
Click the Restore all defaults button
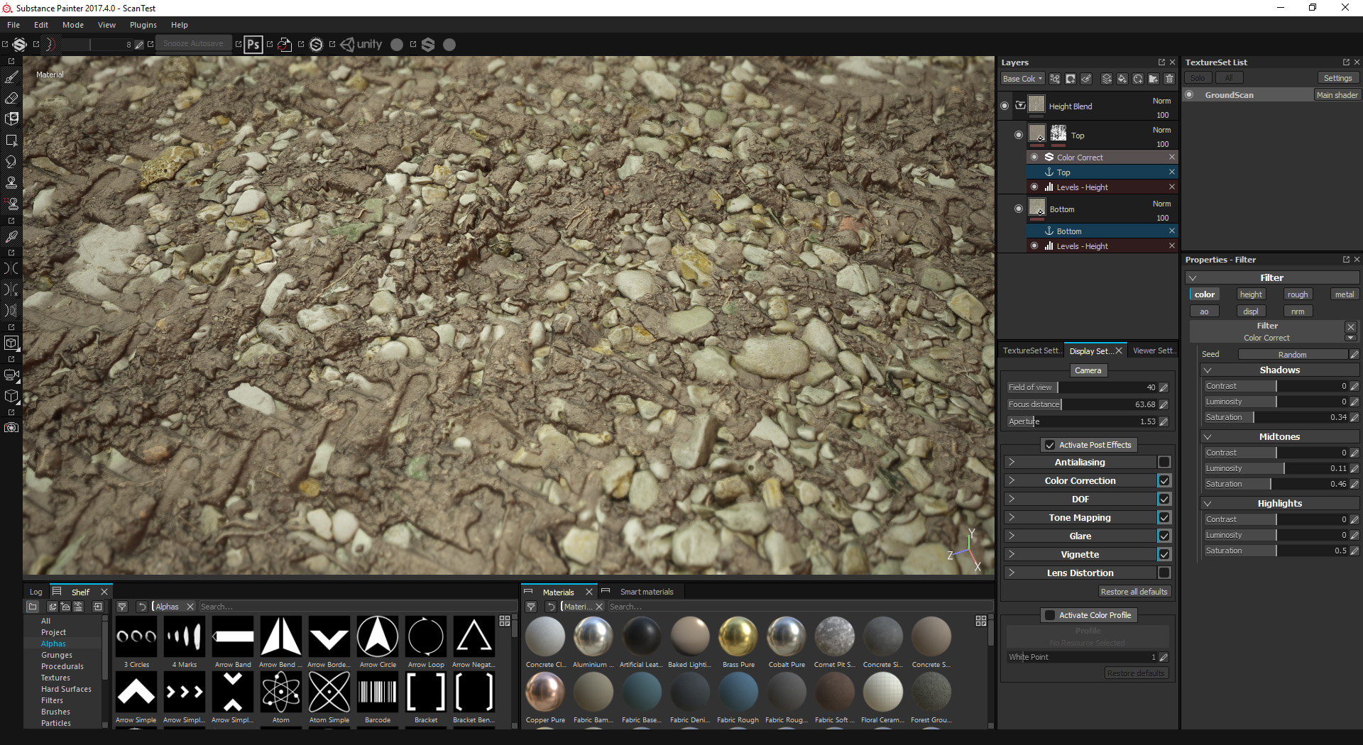[x=1134, y=591]
